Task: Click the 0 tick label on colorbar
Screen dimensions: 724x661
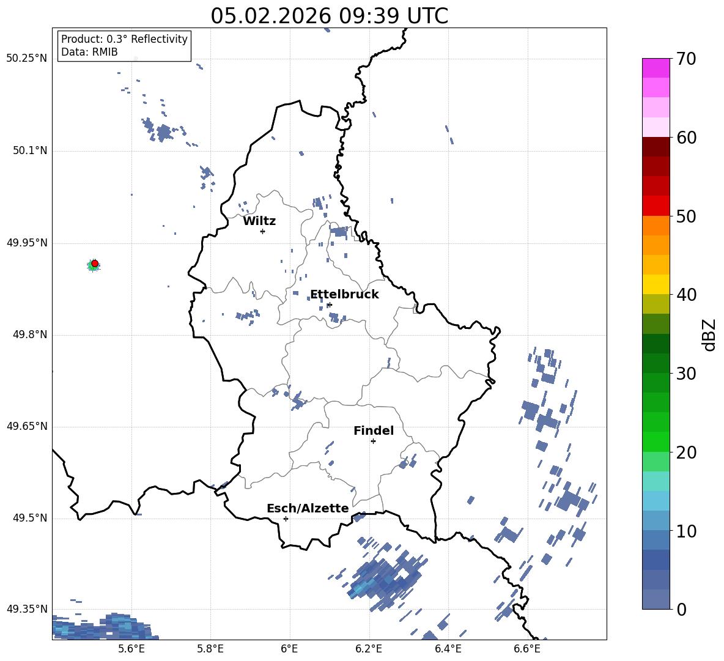Action: pyautogui.click(x=682, y=609)
